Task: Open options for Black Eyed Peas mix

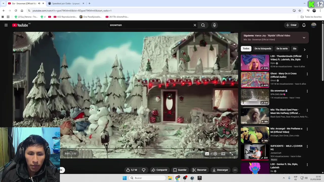Action: click(307, 110)
